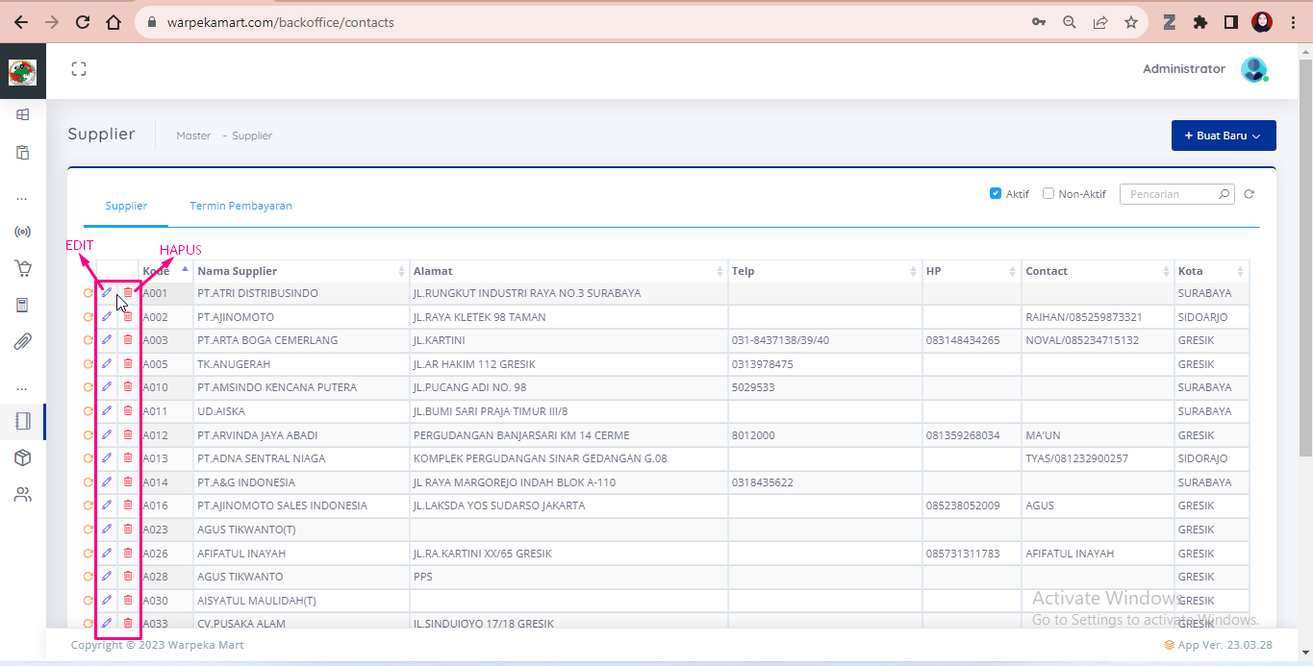Reload page with browser refresh button

tap(83, 22)
